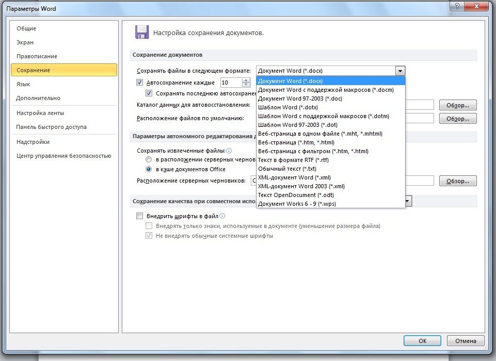496x361 pixels.
Task: Toggle the 'Не внедрять обычные системные шрифты' checkbox
Action: (149, 236)
